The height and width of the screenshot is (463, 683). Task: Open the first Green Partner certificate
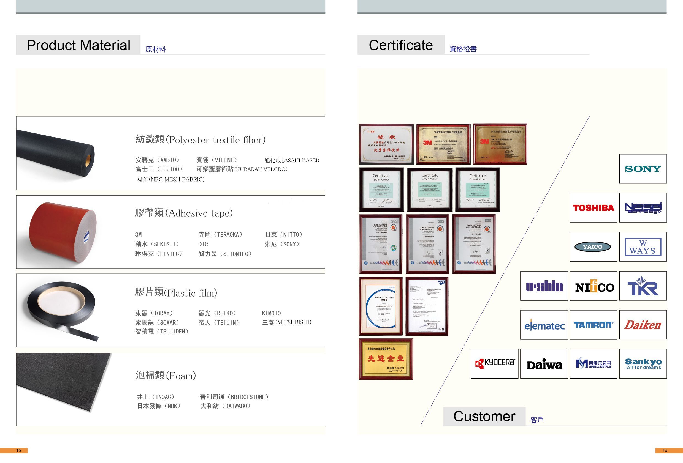click(x=381, y=190)
